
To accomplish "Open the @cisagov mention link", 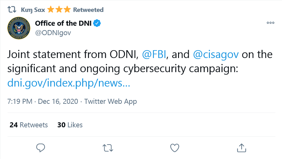I will pyautogui.click(x=216, y=55).
